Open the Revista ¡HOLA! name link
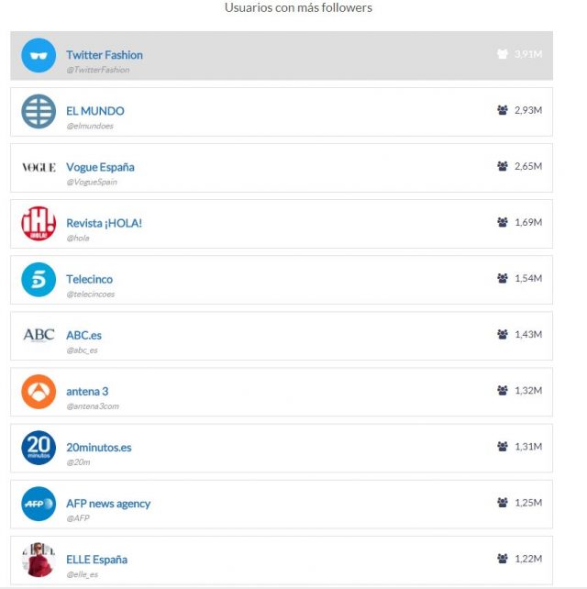 (104, 223)
